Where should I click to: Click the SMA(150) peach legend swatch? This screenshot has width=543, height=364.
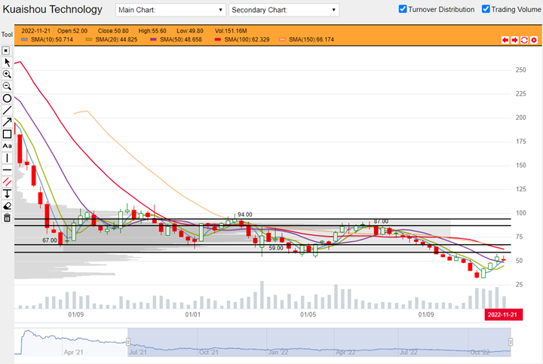tap(282, 40)
